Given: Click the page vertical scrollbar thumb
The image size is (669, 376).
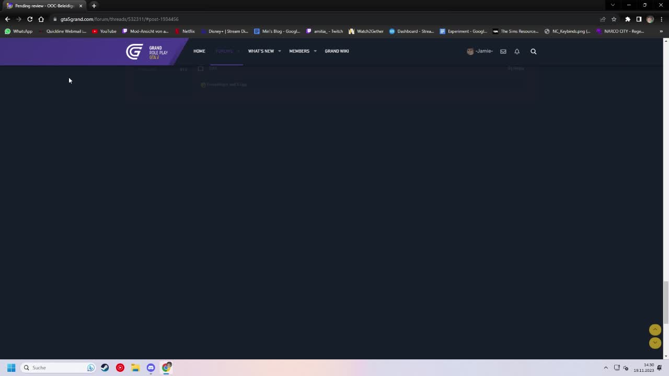Looking at the screenshot, I should (x=666, y=302).
